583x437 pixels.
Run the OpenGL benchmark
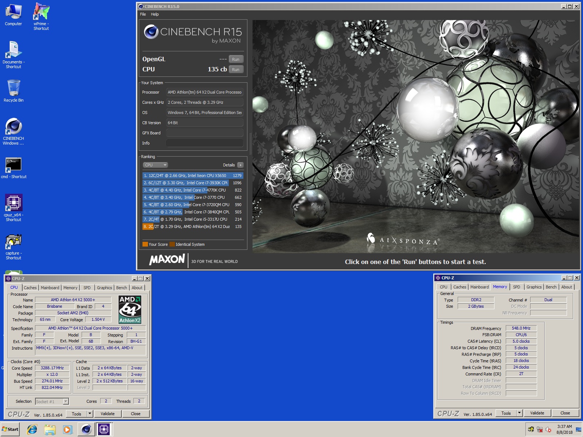coord(236,59)
